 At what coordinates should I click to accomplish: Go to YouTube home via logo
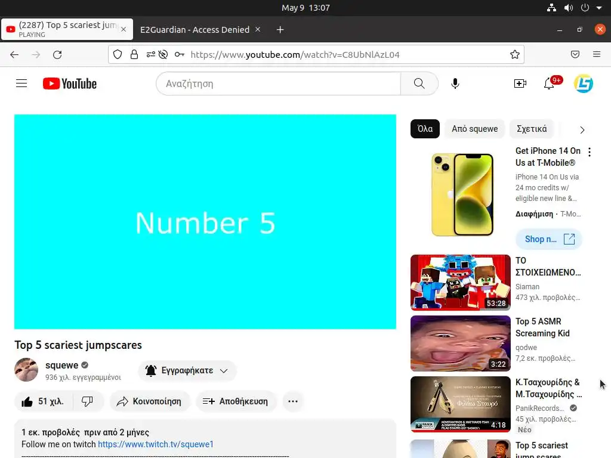70,83
